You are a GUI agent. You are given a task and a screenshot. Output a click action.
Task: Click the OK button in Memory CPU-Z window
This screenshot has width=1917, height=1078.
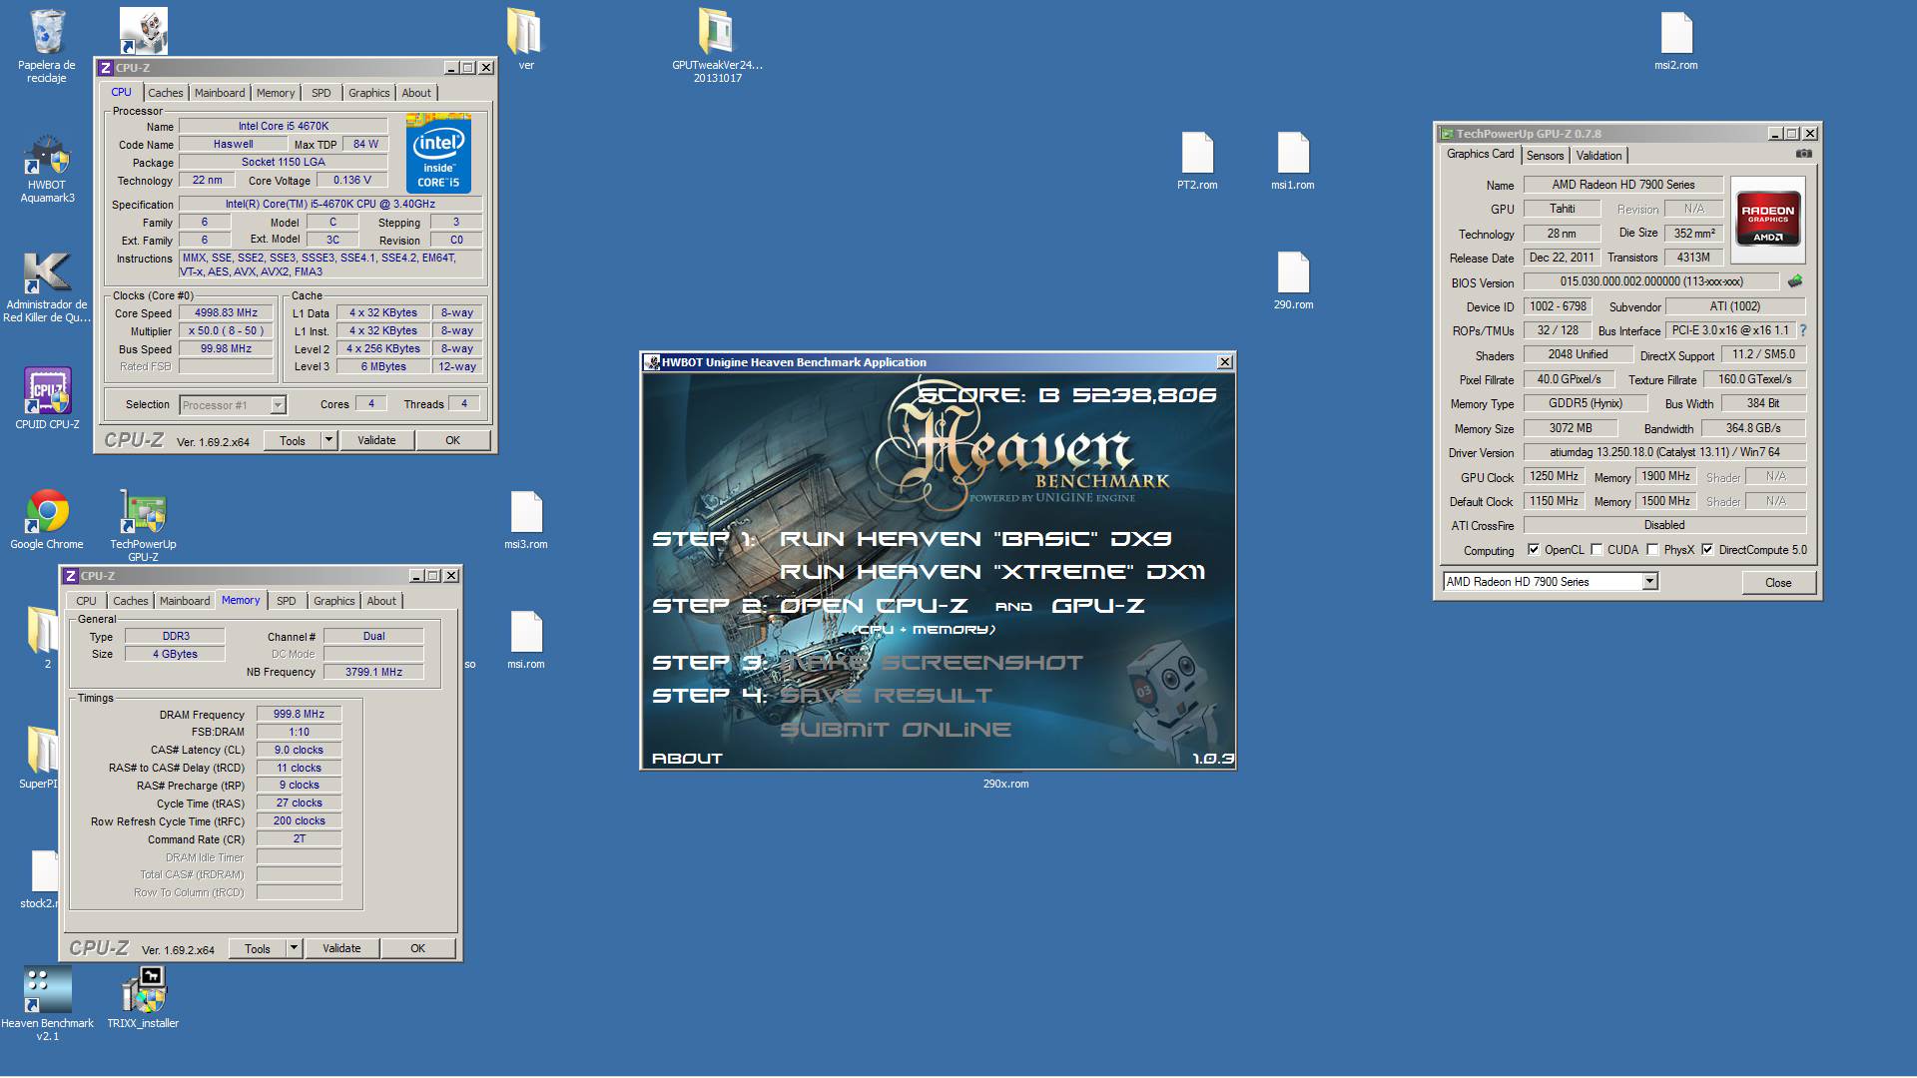[417, 948]
